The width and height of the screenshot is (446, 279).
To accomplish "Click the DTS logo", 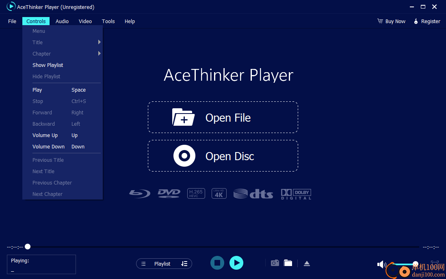I will pyautogui.click(x=253, y=194).
